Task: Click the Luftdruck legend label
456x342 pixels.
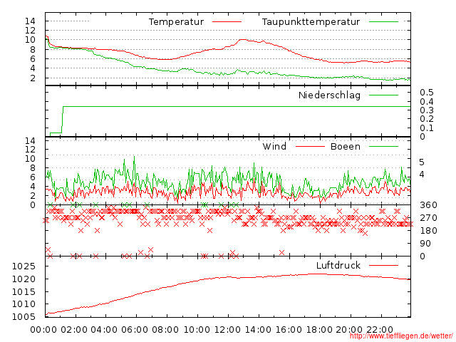Action: pyautogui.click(x=338, y=265)
